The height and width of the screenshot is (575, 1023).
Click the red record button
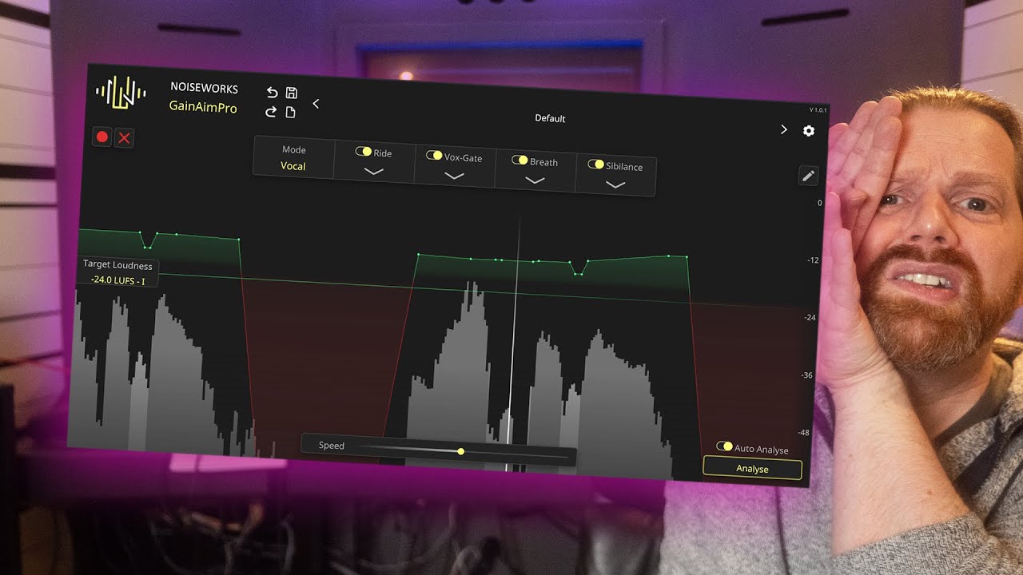(x=102, y=137)
